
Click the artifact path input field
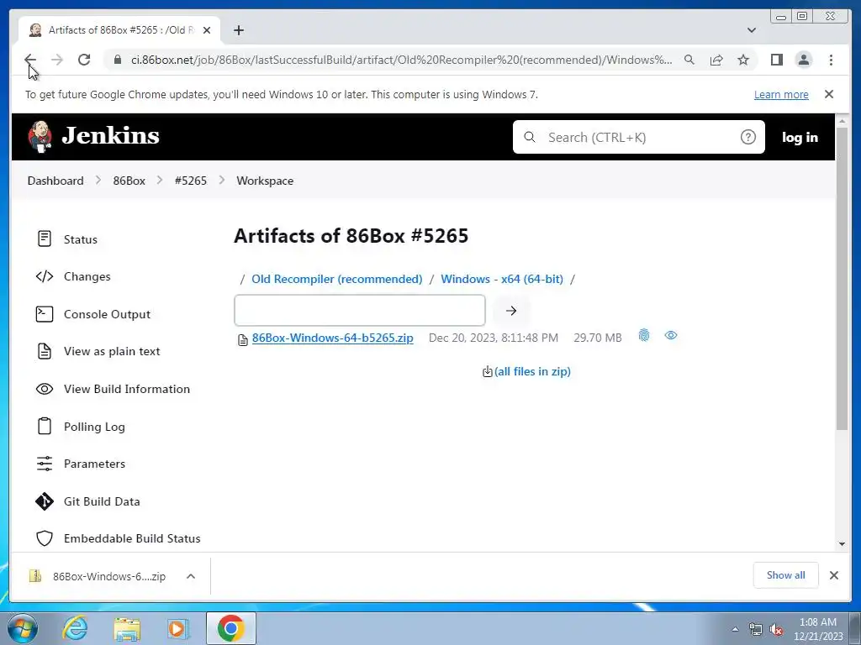tap(360, 311)
